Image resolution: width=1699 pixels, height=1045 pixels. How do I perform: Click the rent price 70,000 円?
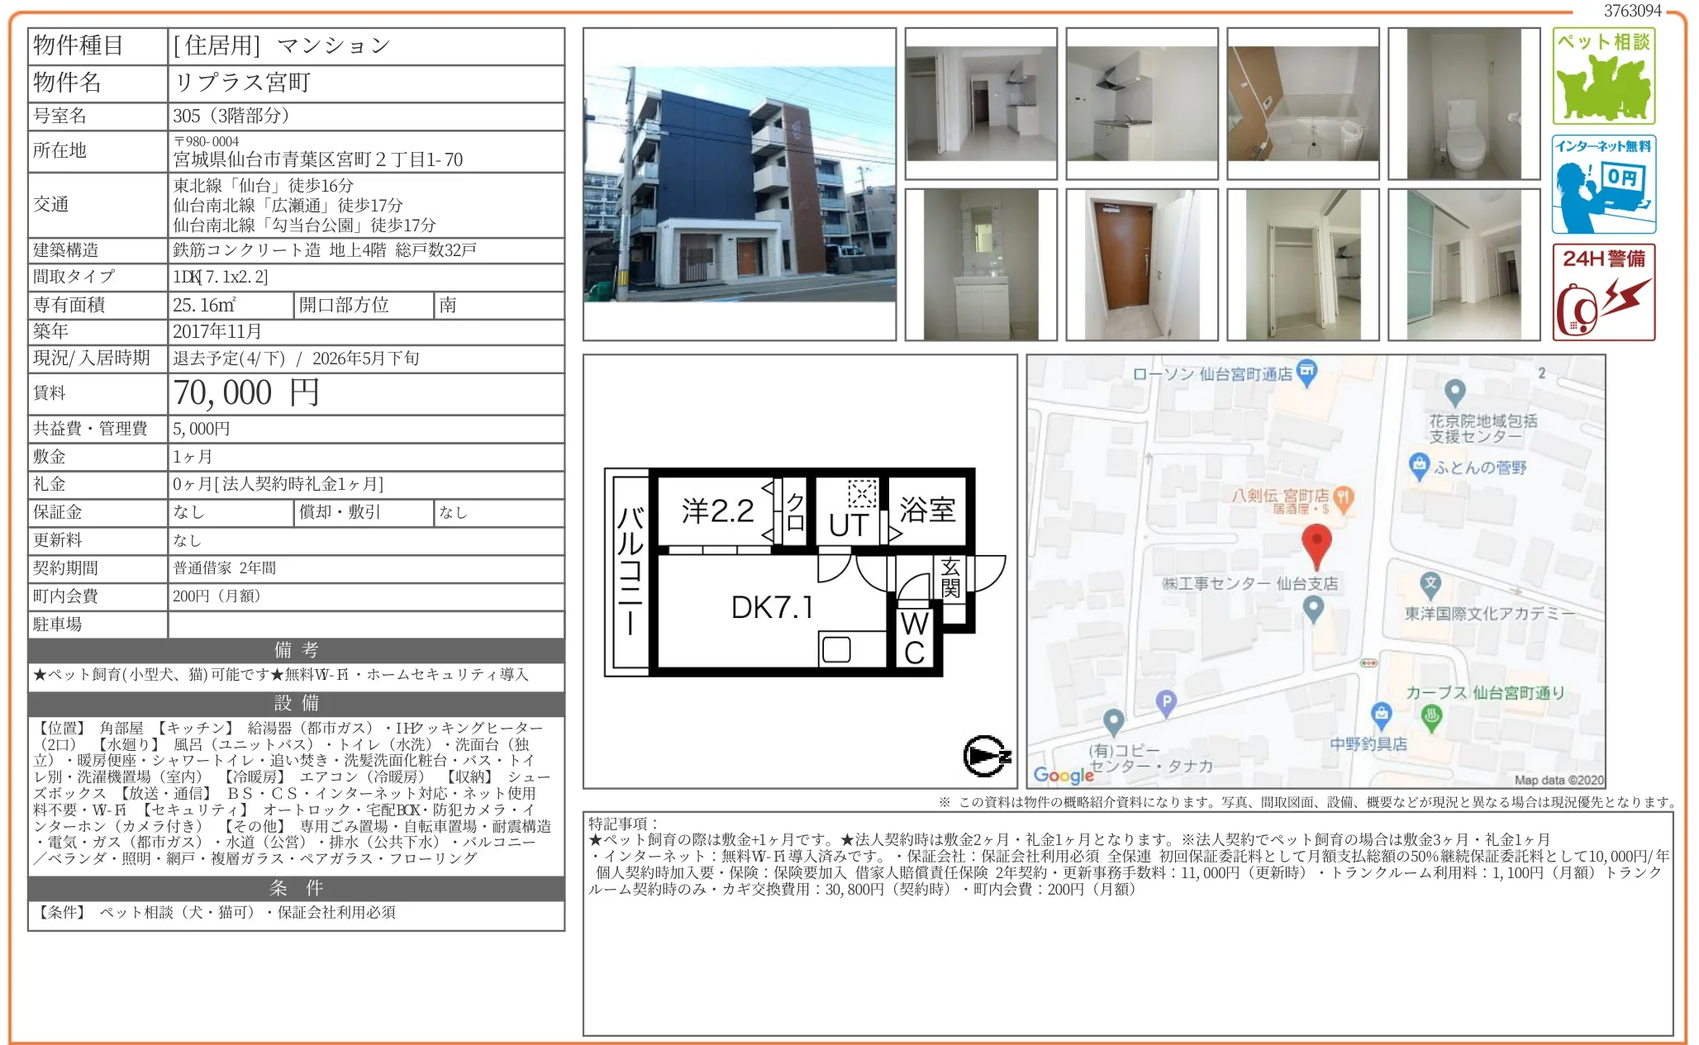245,393
